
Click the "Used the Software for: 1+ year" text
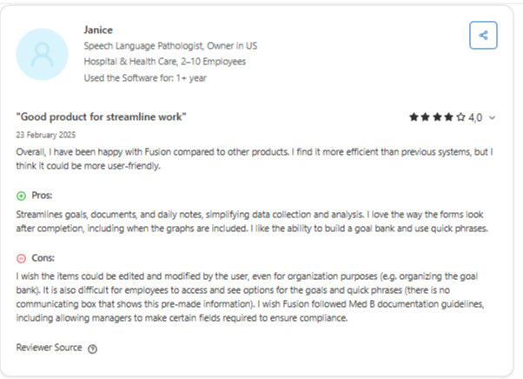[x=145, y=78]
